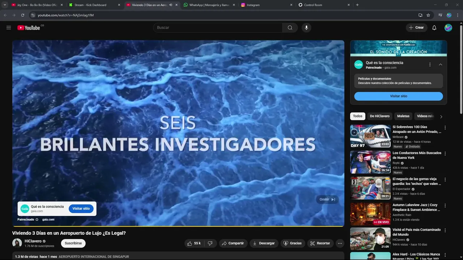The height and width of the screenshot is (260, 463).
Task: Click Visitar sitio on video overlay
Action: point(81,209)
